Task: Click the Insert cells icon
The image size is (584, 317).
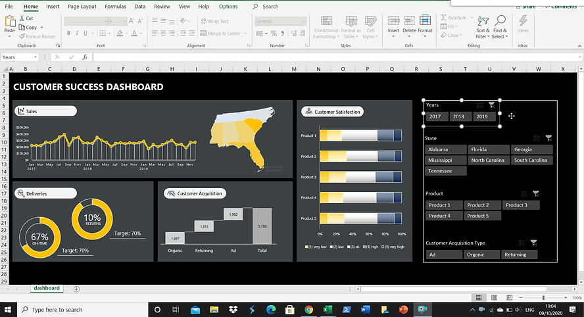Action: 393,20
